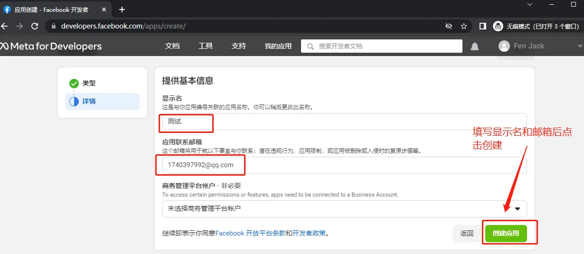Expand the account menu arrow beside Fen Jack
Image resolution: width=584 pixels, height=254 pixels.
click(x=580, y=46)
